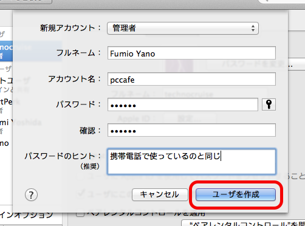This screenshot has height=226, width=305.
Task: Open the password assistant key icon
Action: click(269, 104)
